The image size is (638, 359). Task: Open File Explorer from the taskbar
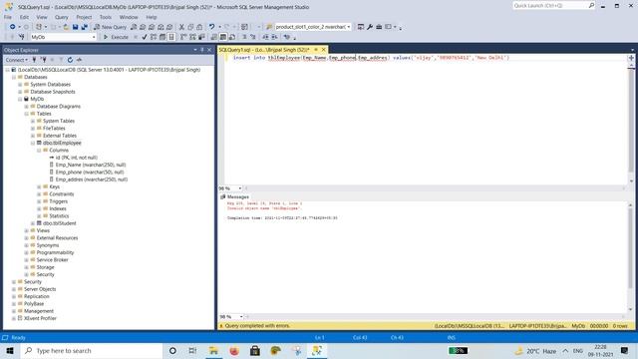coord(213,350)
